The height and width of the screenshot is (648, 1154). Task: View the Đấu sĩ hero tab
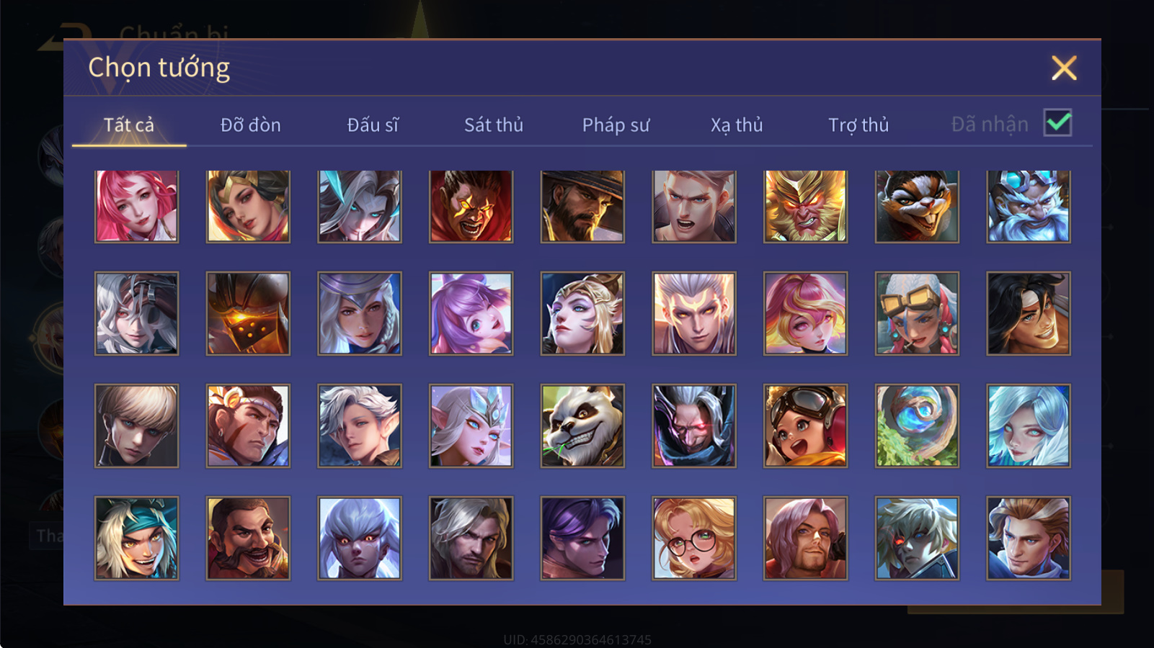click(x=373, y=125)
